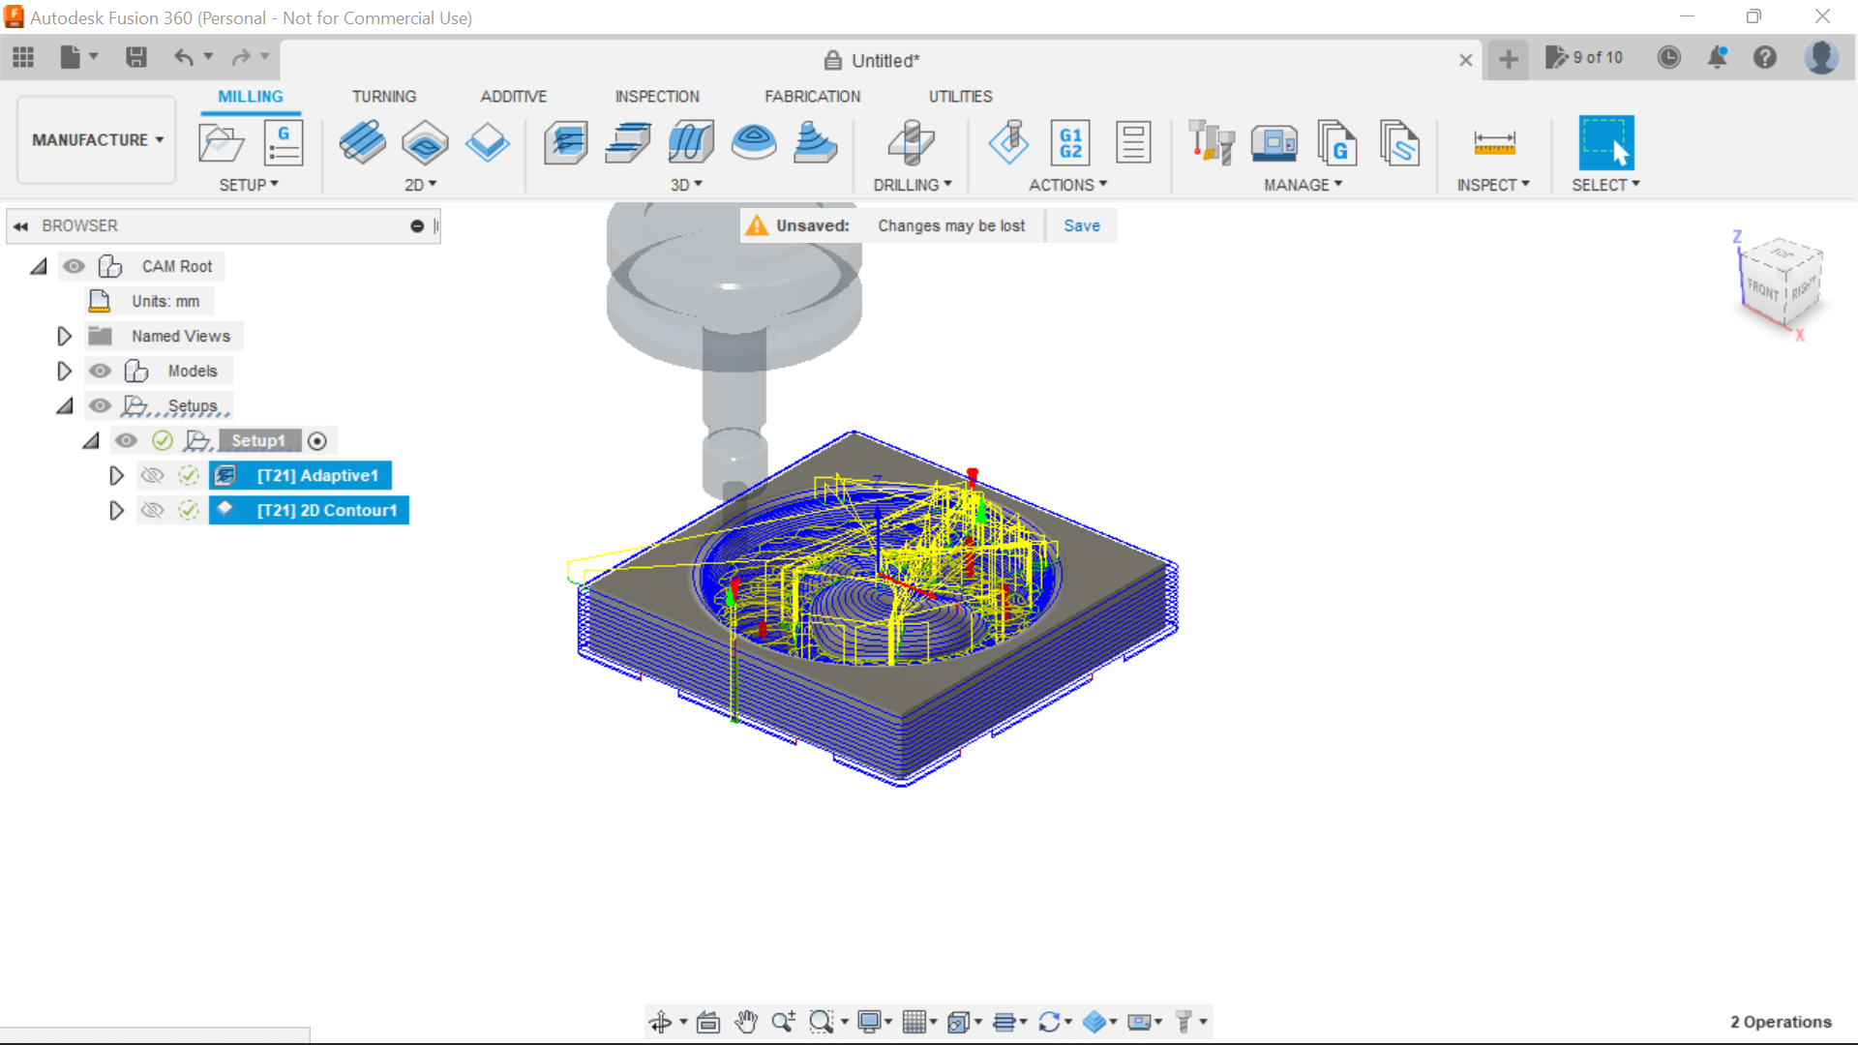Select the Face milling tool
Viewport: 1858px width, 1045px height.
point(487,143)
